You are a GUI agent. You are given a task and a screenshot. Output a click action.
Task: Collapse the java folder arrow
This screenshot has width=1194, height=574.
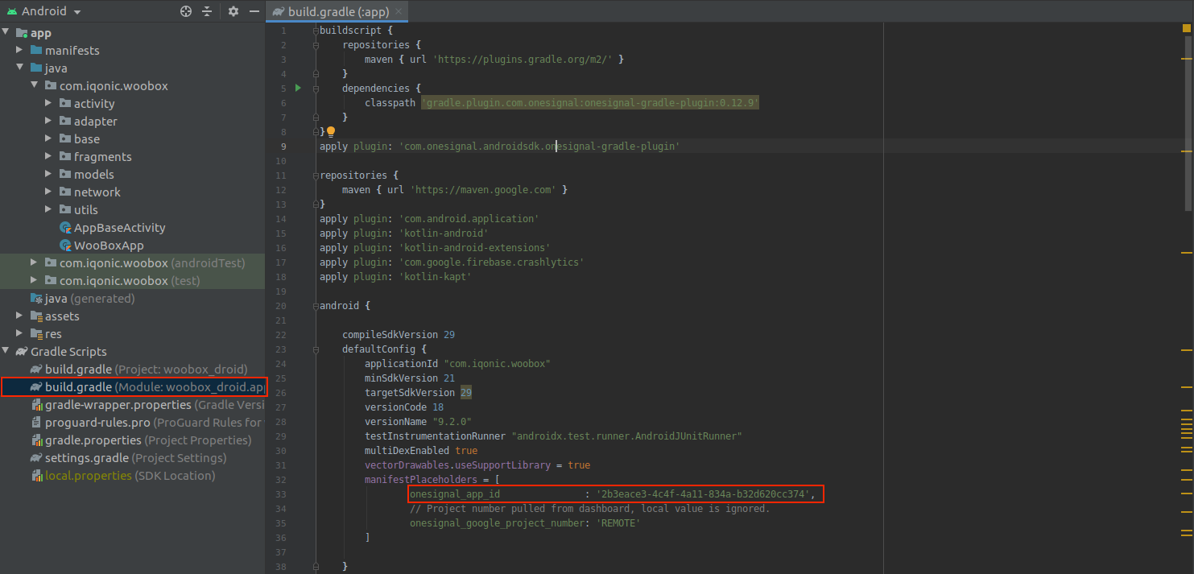point(21,68)
